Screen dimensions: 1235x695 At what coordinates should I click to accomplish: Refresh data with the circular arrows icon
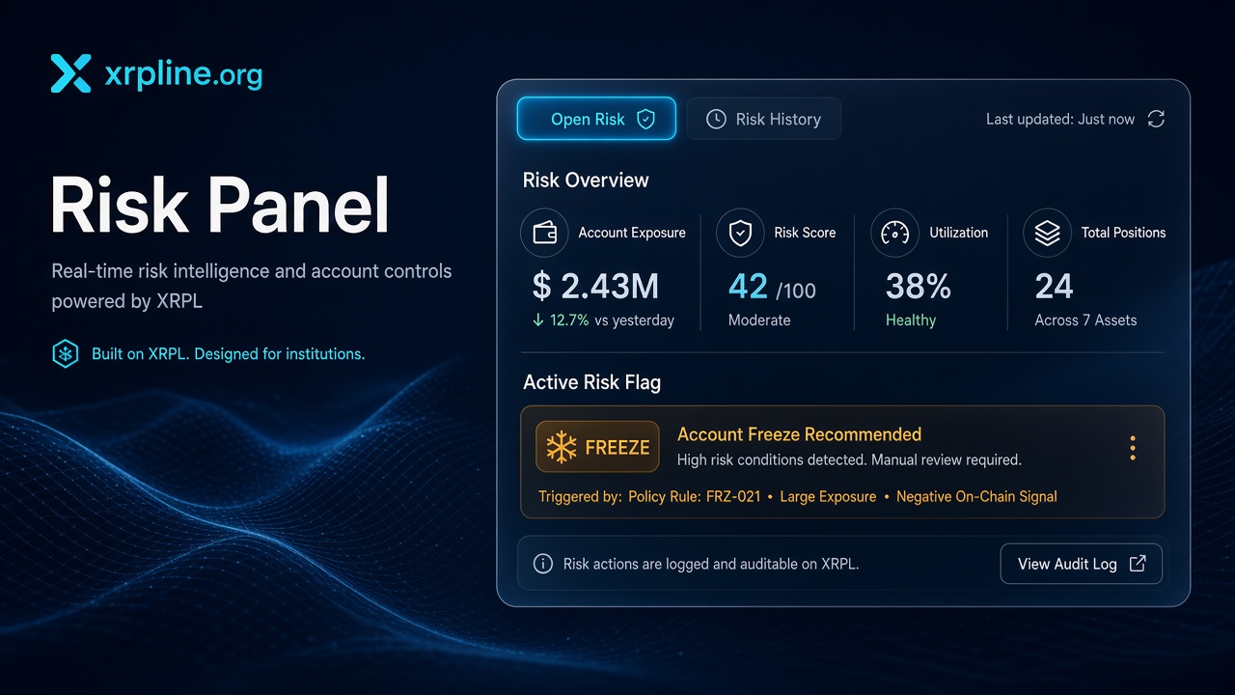tap(1156, 119)
